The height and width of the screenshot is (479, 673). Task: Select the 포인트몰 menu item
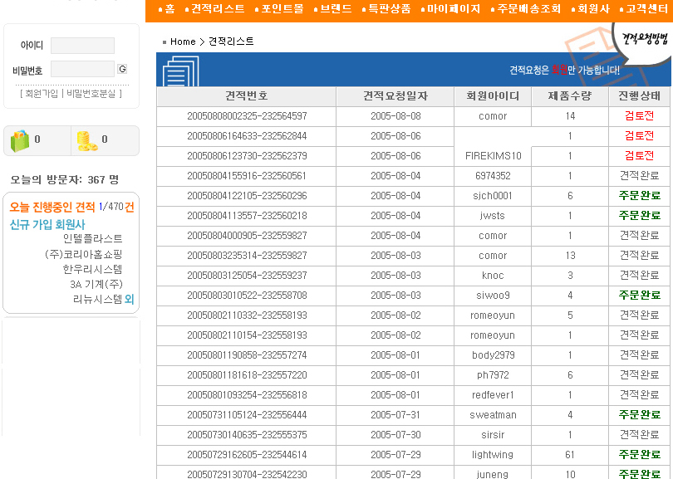click(282, 9)
